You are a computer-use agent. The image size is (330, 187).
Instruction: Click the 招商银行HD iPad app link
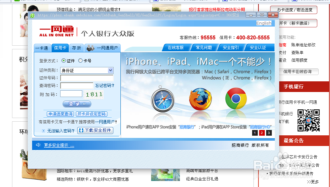(260, 127)
